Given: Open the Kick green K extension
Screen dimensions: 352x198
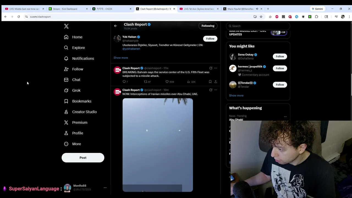Looking at the screenshot, I should click(x=310, y=17).
